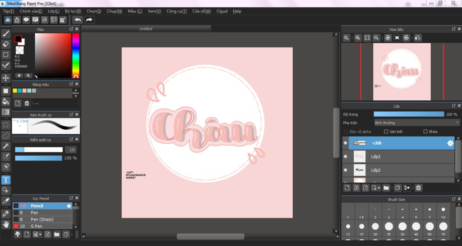The width and height of the screenshot is (462, 246).
Task: Flip view horizontally in Navigator
Action: pyautogui.click(x=418, y=38)
